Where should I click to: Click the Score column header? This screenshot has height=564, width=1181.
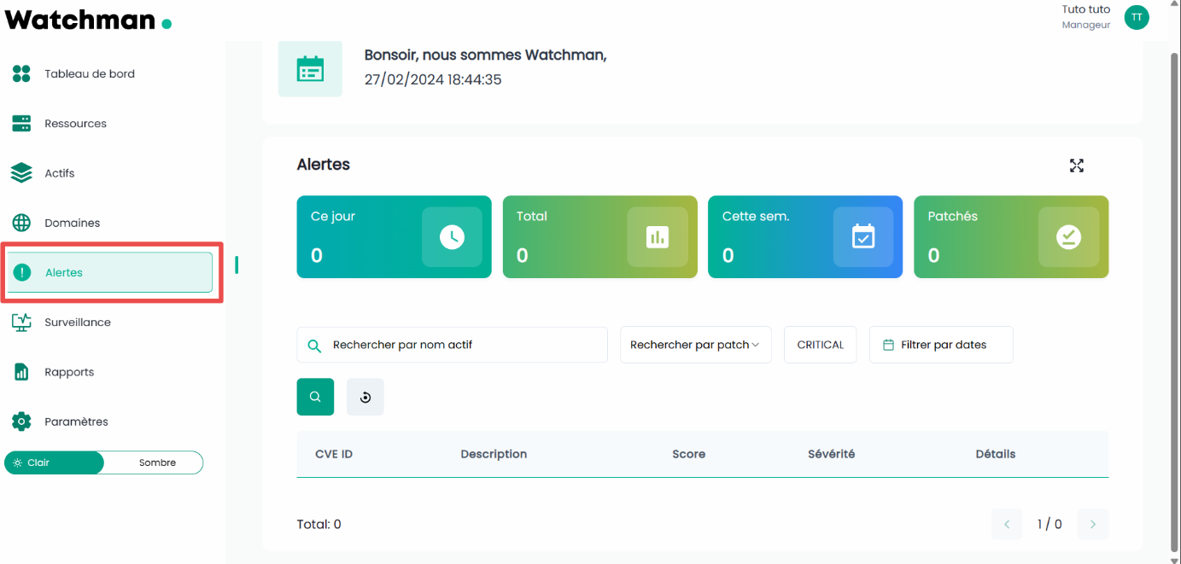point(689,454)
